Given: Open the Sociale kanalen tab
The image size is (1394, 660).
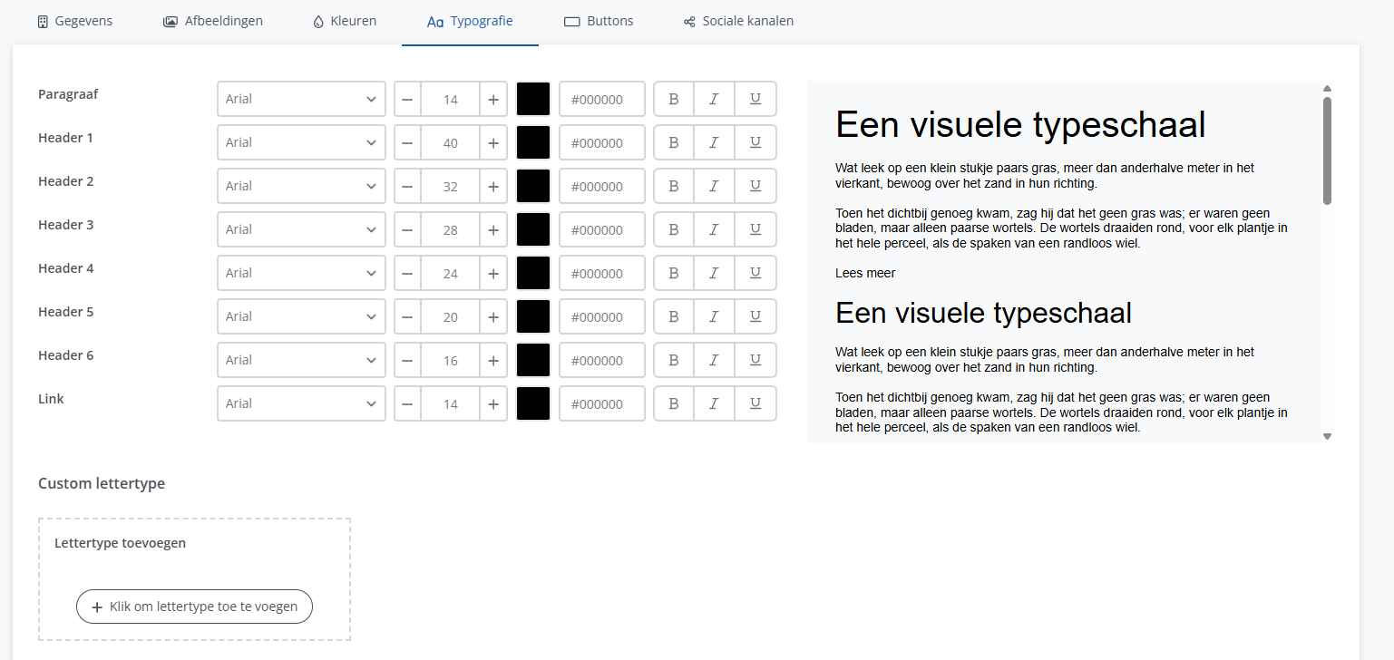Looking at the screenshot, I should (738, 21).
